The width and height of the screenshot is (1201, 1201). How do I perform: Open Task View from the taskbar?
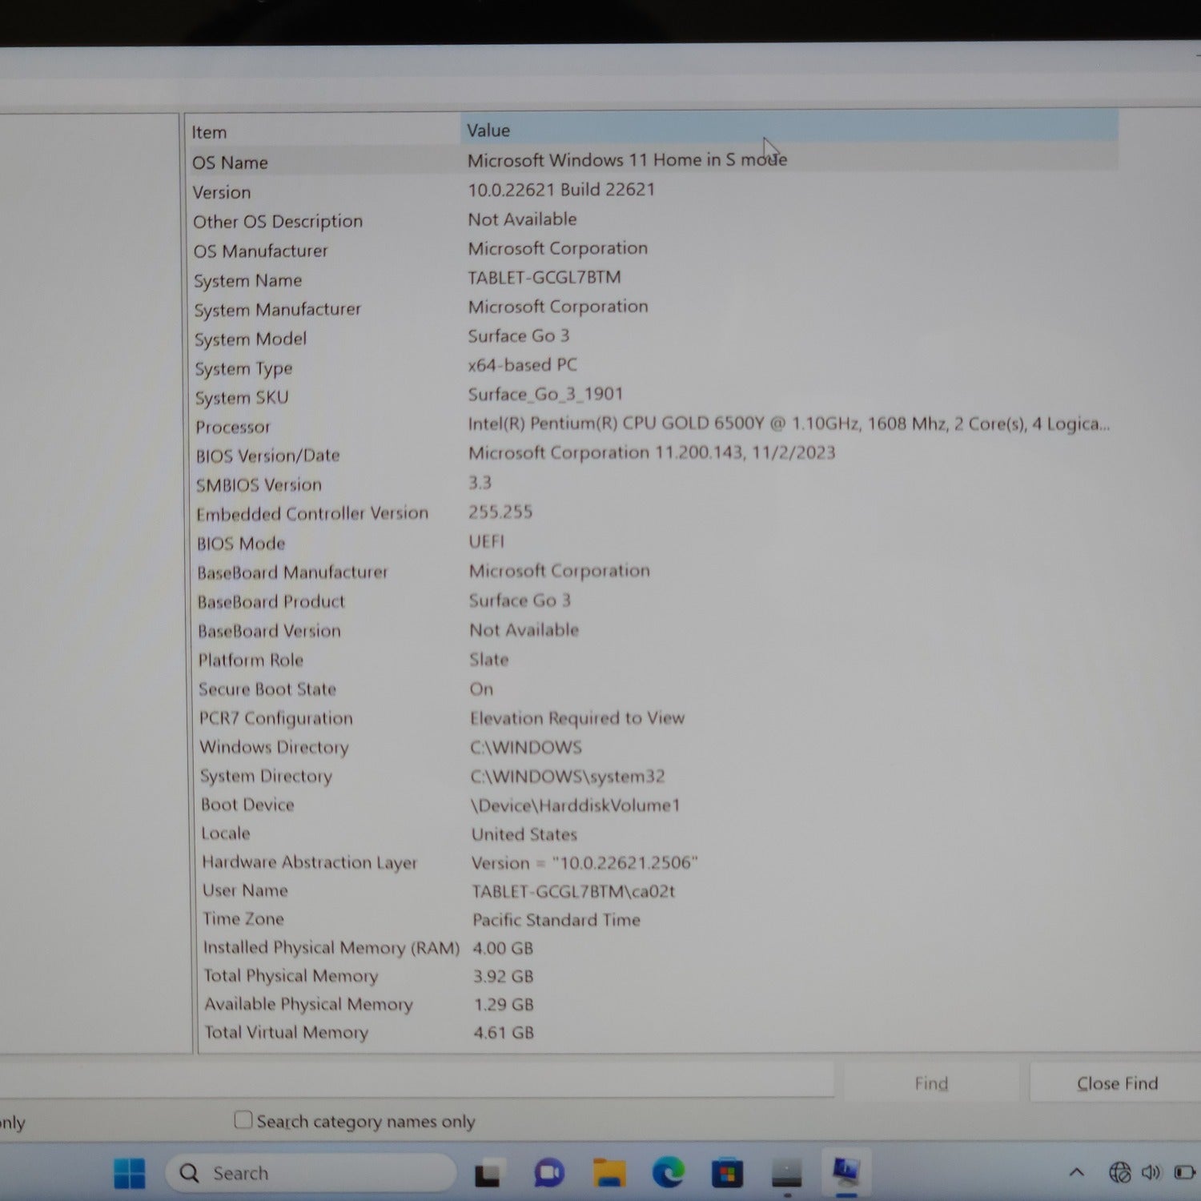tap(488, 1175)
